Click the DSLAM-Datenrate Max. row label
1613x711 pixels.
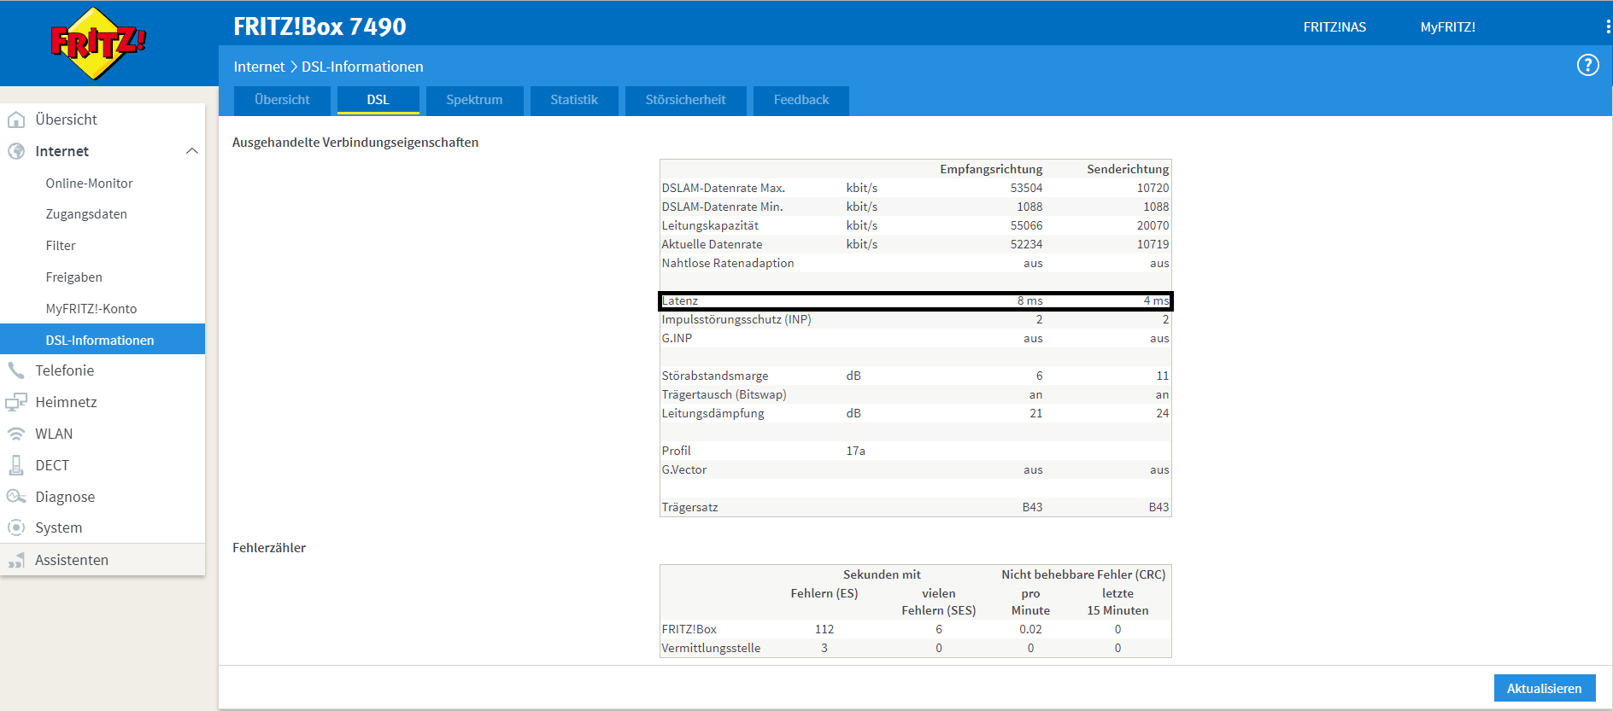[723, 188]
